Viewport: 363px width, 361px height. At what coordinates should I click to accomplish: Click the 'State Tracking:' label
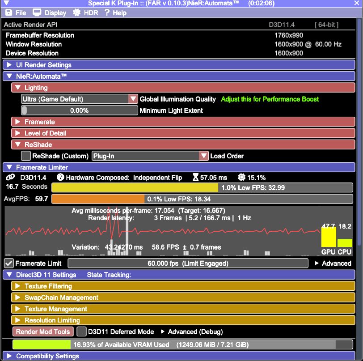pyautogui.click(x=109, y=275)
